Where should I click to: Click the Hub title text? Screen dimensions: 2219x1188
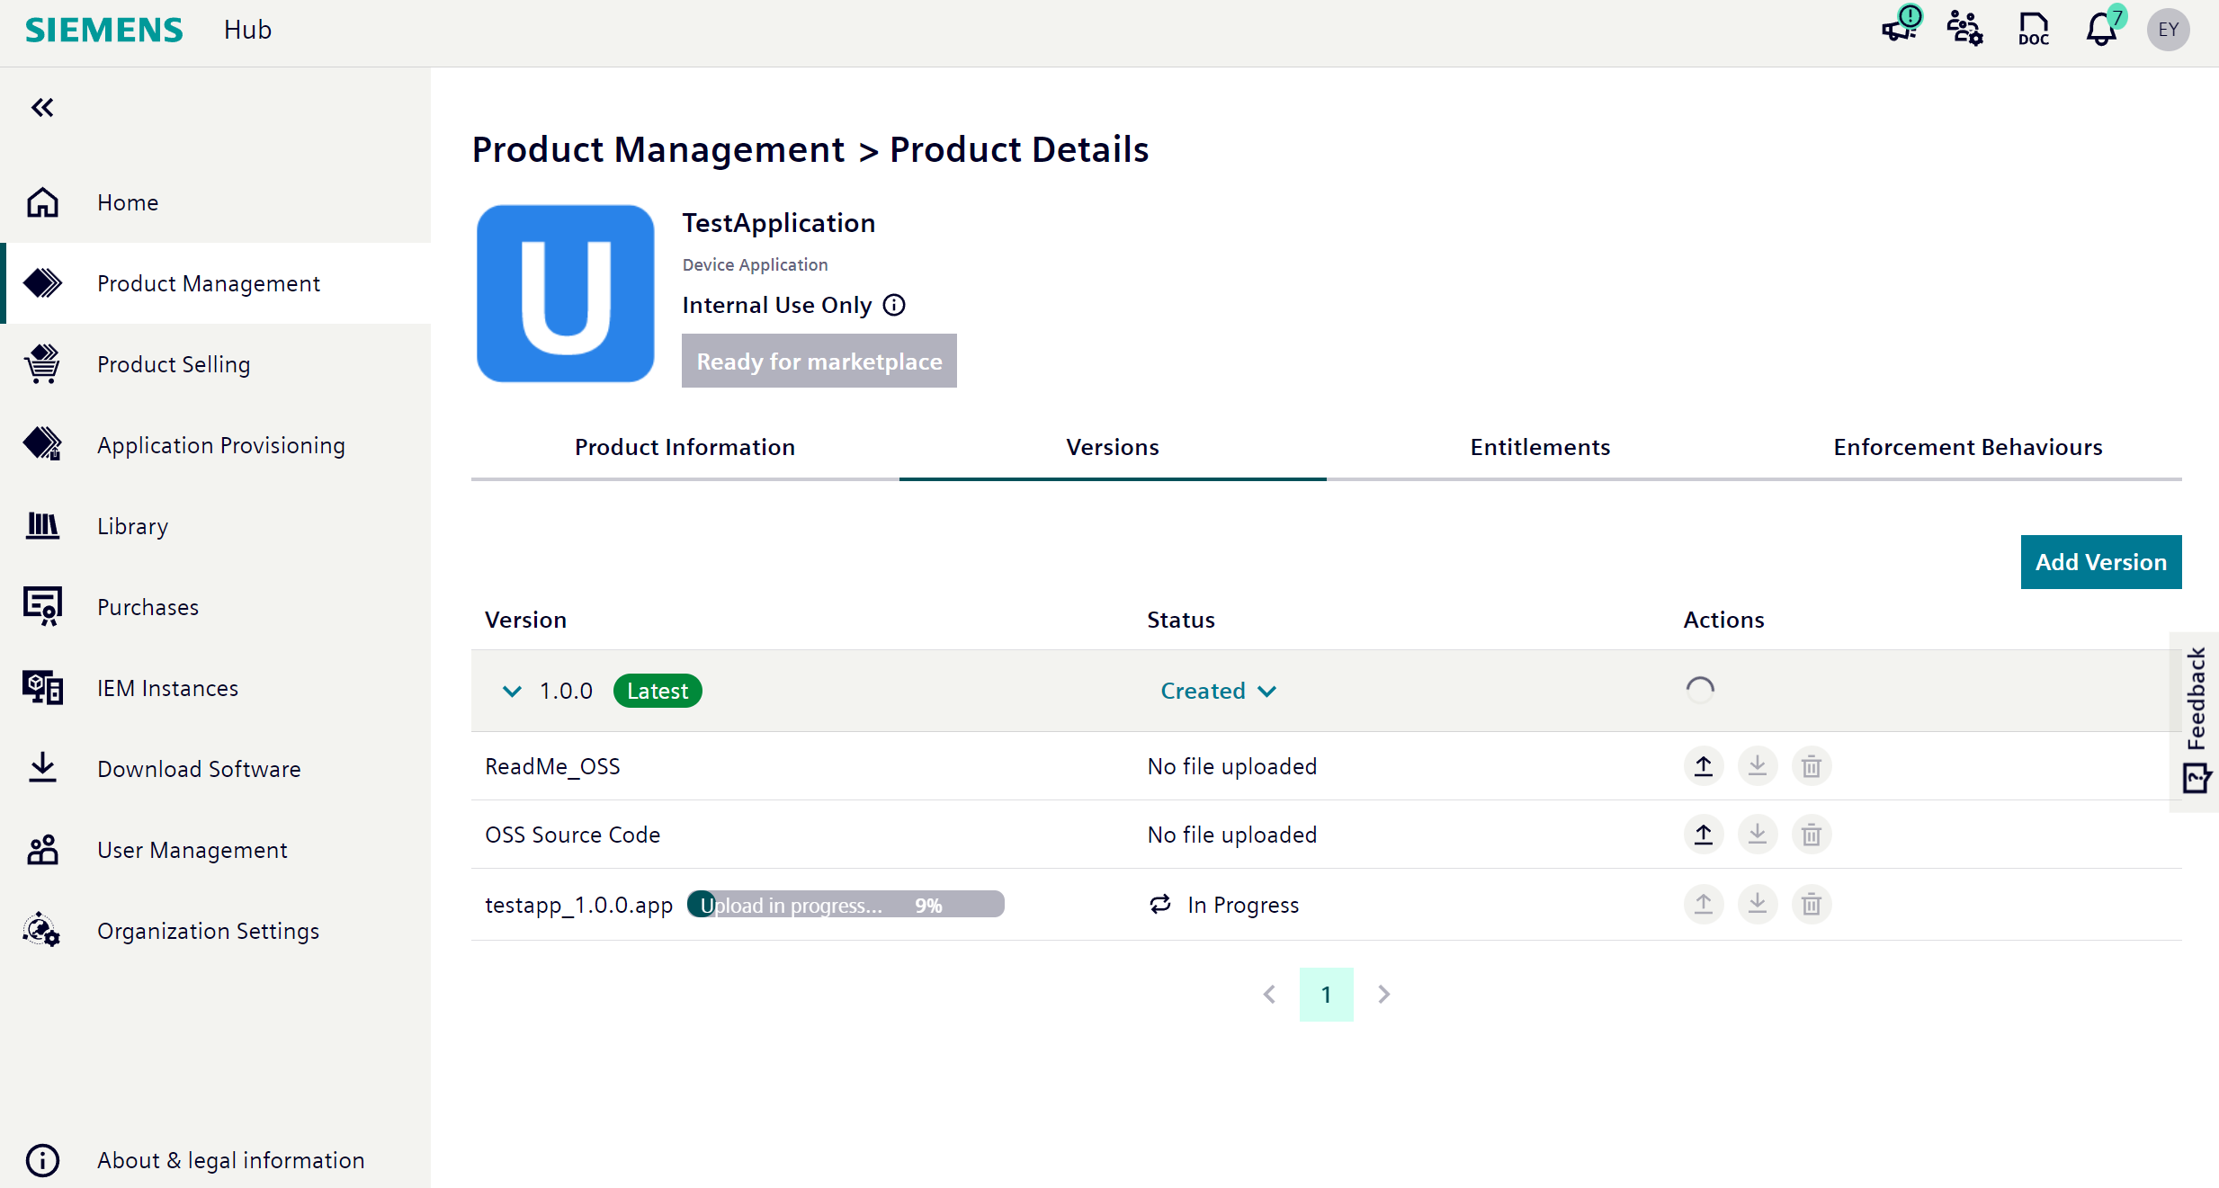(x=248, y=30)
